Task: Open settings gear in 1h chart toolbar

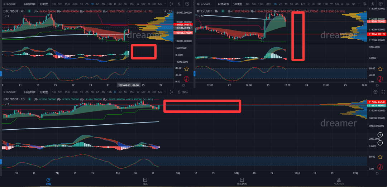Action: pos(381,4)
